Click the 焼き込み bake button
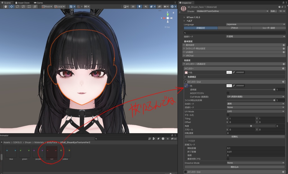The width and height of the screenshot is (288, 174). (235, 167)
